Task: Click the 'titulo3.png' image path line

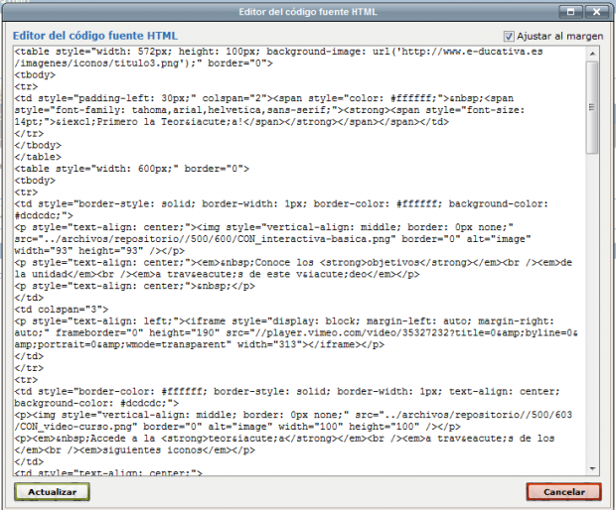Action: click(x=143, y=64)
